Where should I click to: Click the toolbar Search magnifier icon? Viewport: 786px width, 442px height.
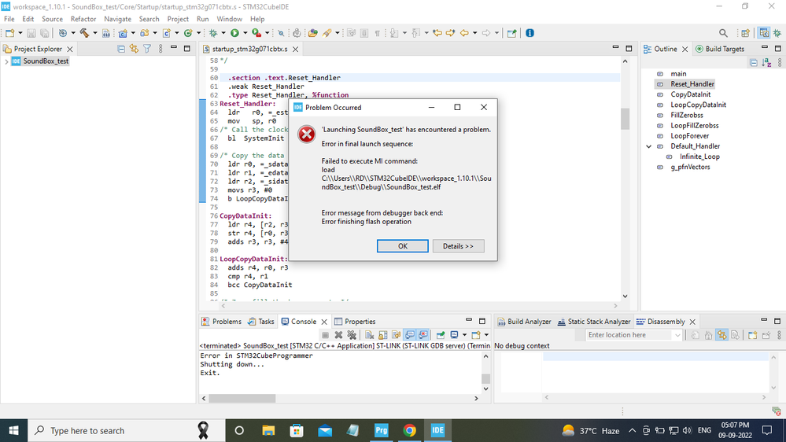click(723, 33)
